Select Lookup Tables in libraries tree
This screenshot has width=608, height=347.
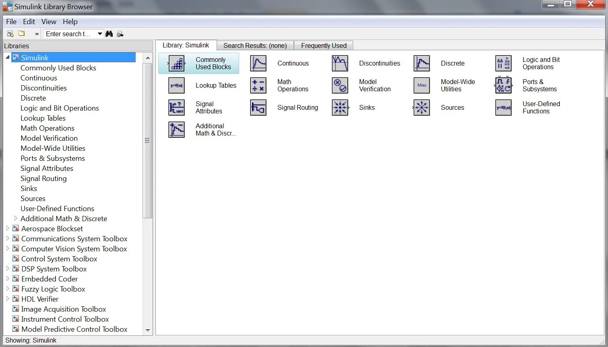click(43, 118)
